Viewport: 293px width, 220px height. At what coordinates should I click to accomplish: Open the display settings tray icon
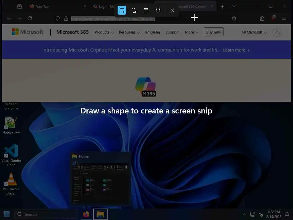point(253,214)
